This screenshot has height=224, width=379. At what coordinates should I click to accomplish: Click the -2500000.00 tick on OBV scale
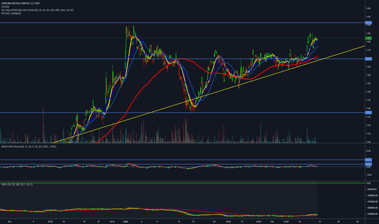coord(372,214)
